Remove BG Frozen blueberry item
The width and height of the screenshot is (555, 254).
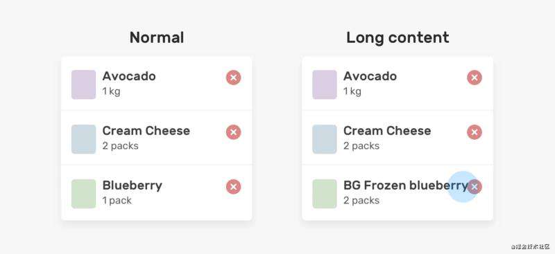tap(475, 187)
